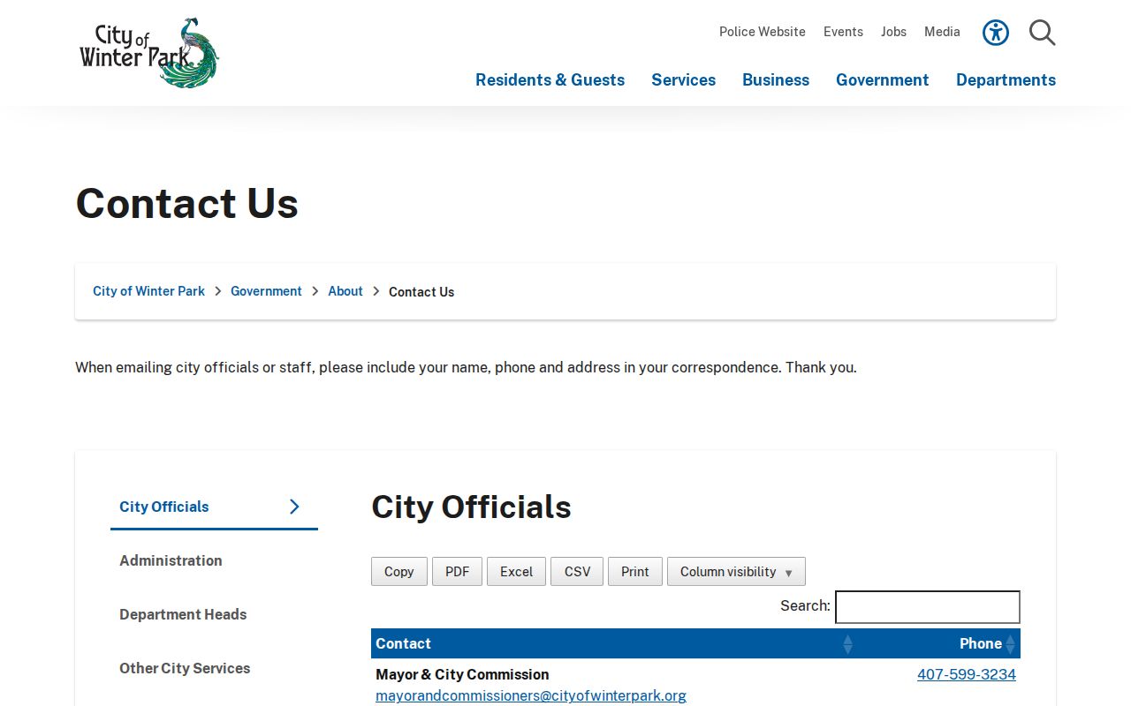This screenshot has width=1131, height=706.
Task: Go to the Events page
Action: (843, 32)
